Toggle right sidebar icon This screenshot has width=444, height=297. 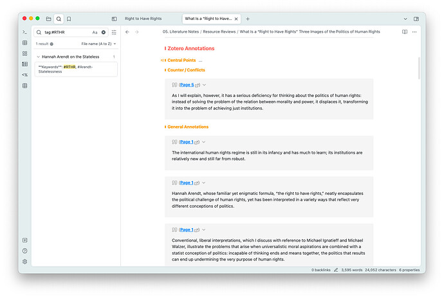[x=416, y=19]
